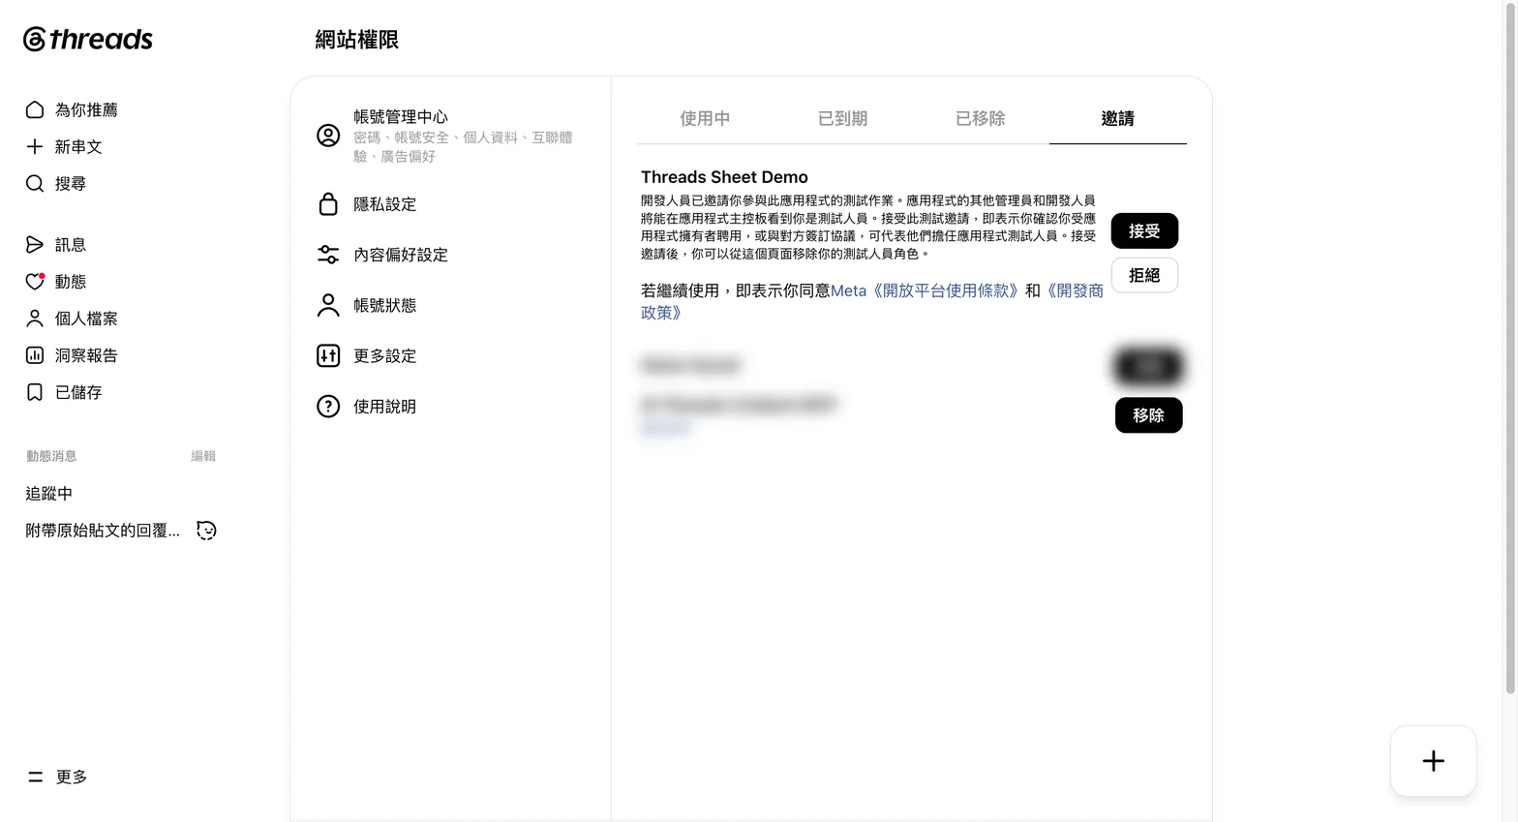Screen dimensions: 1518x822
Task: Click the 為你推薦 label
Action: click(86, 109)
